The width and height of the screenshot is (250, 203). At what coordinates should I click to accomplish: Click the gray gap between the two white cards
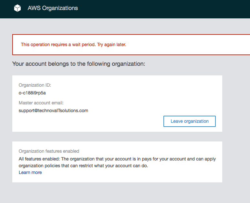click(117, 137)
